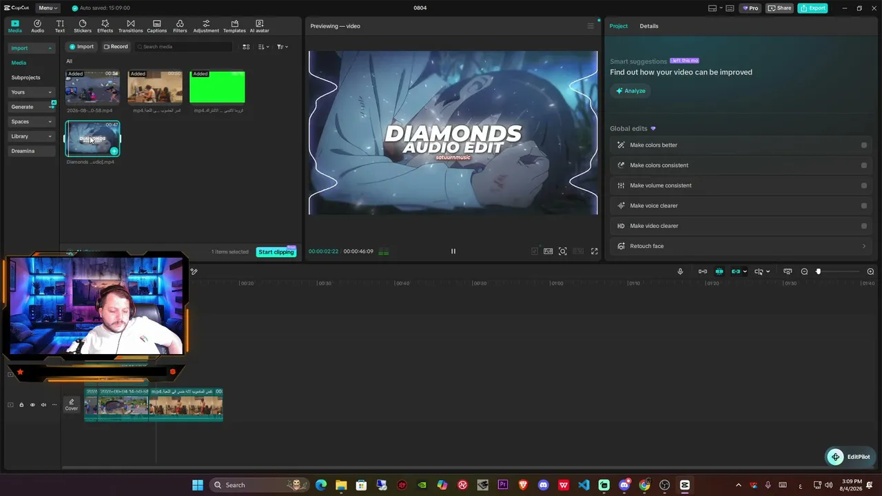Click the Cover edit button

(x=72, y=405)
